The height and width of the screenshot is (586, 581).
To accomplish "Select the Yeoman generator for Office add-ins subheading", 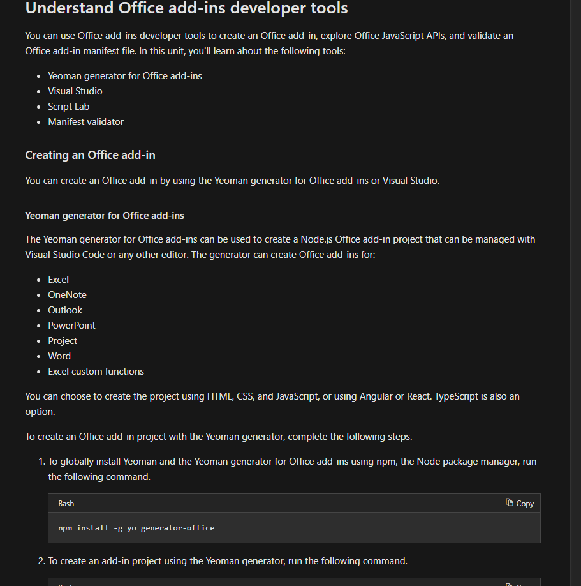I will pos(105,216).
